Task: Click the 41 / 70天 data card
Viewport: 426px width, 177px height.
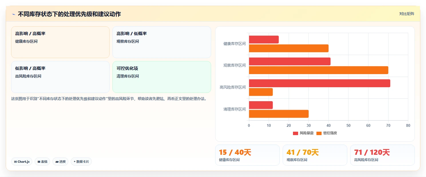Action: (x=315, y=155)
